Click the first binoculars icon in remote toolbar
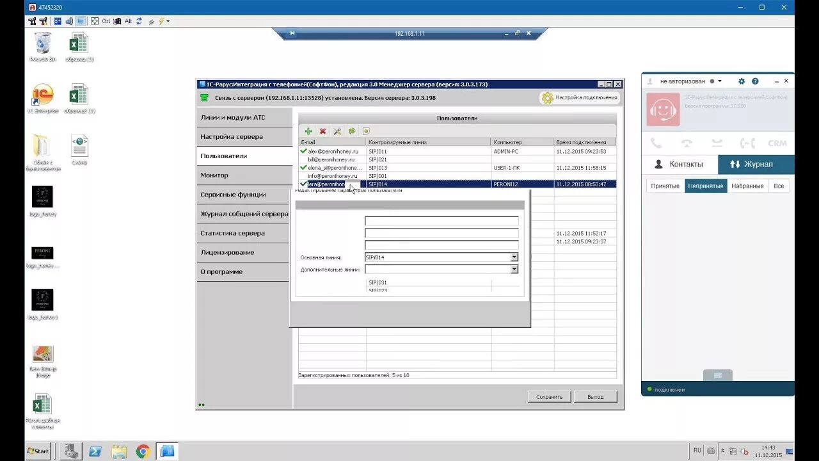The height and width of the screenshot is (461, 819). tap(33, 21)
